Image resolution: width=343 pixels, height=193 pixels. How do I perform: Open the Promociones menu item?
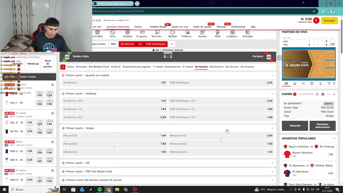(238, 27)
